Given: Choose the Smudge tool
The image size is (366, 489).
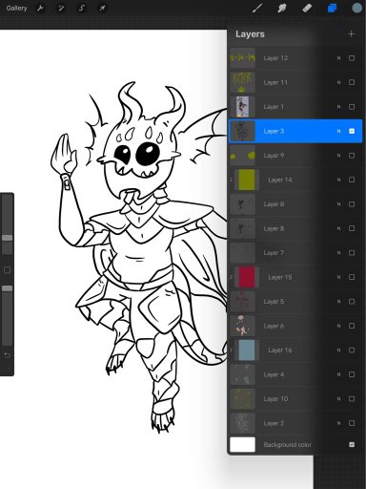Looking at the screenshot, I should [282, 9].
